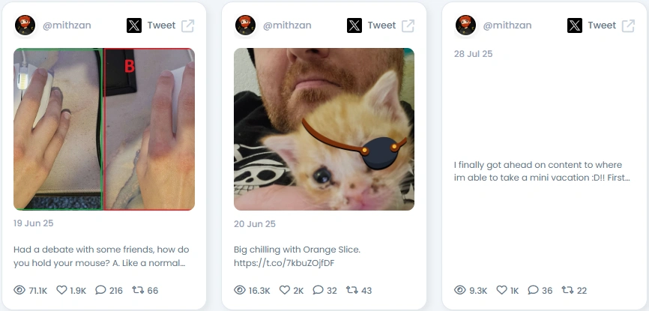Click the heart icon showing 2K likes
Screen dimensions: 649x311
[x=284, y=290]
